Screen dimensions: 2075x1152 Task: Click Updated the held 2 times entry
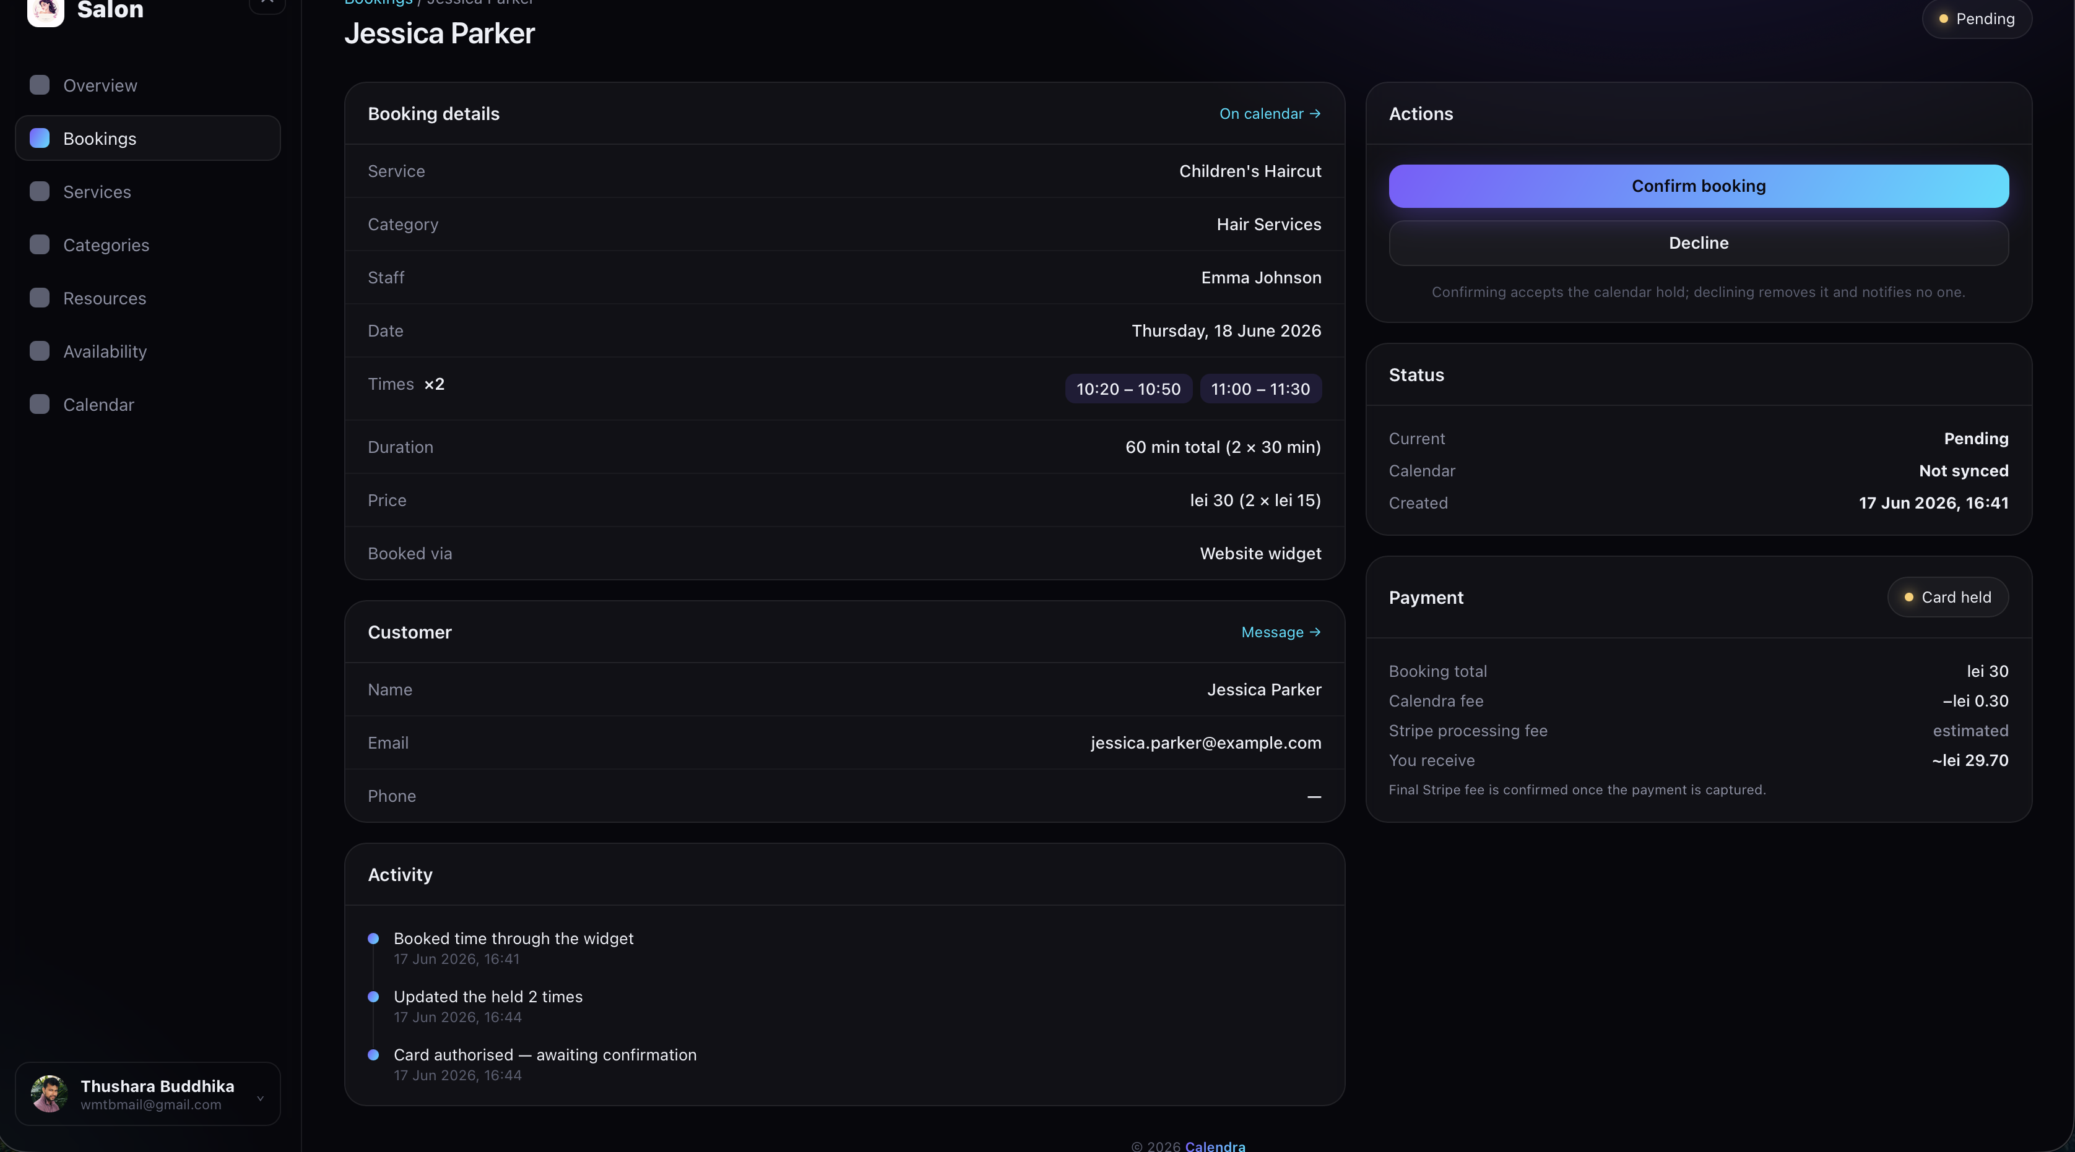click(x=488, y=996)
